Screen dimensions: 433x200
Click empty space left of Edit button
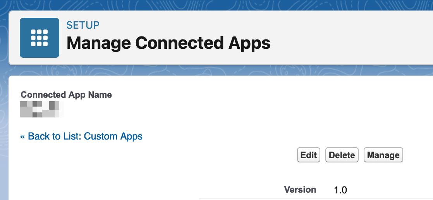click(x=232, y=155)
